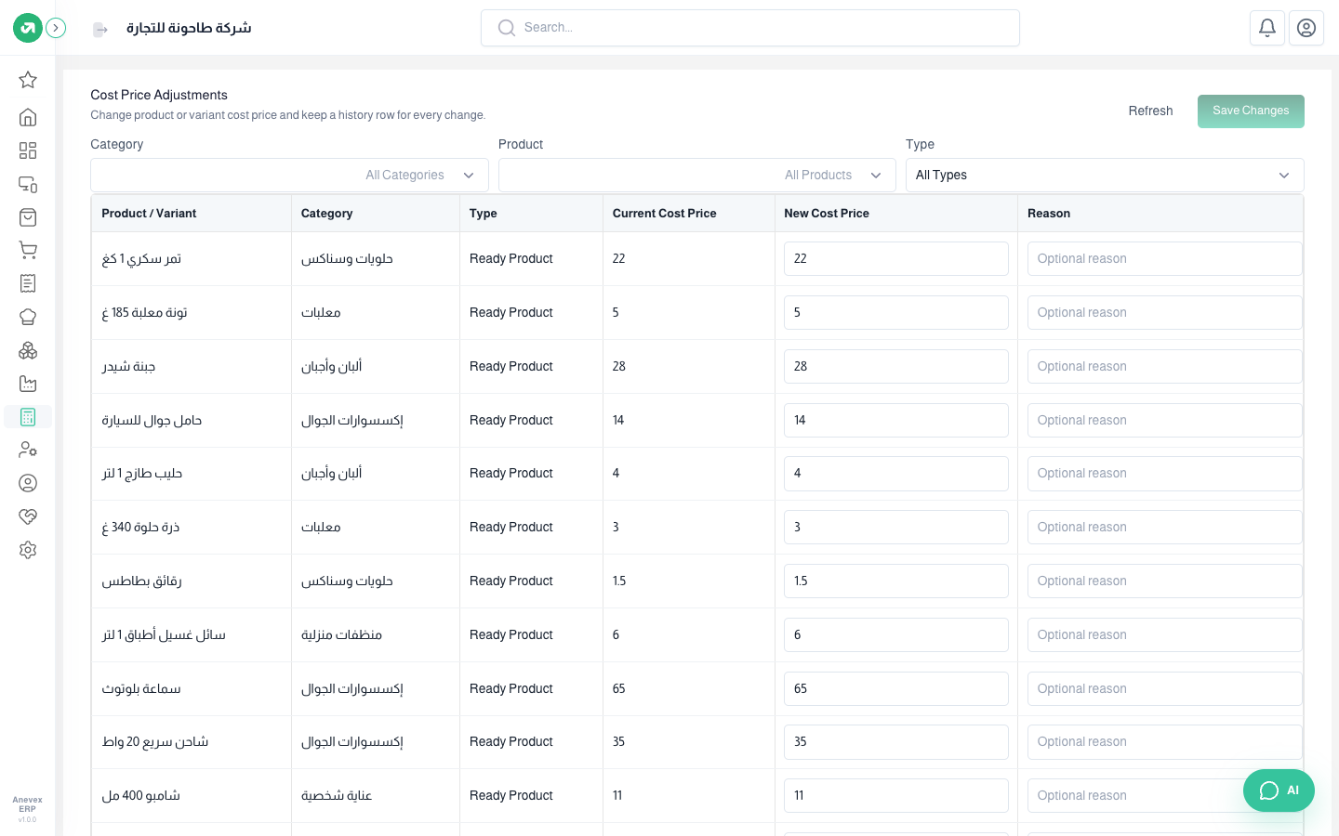Open the favorites star icon in sidebar
Viewport: 1339px width, 836px height.
pos(28,80)
